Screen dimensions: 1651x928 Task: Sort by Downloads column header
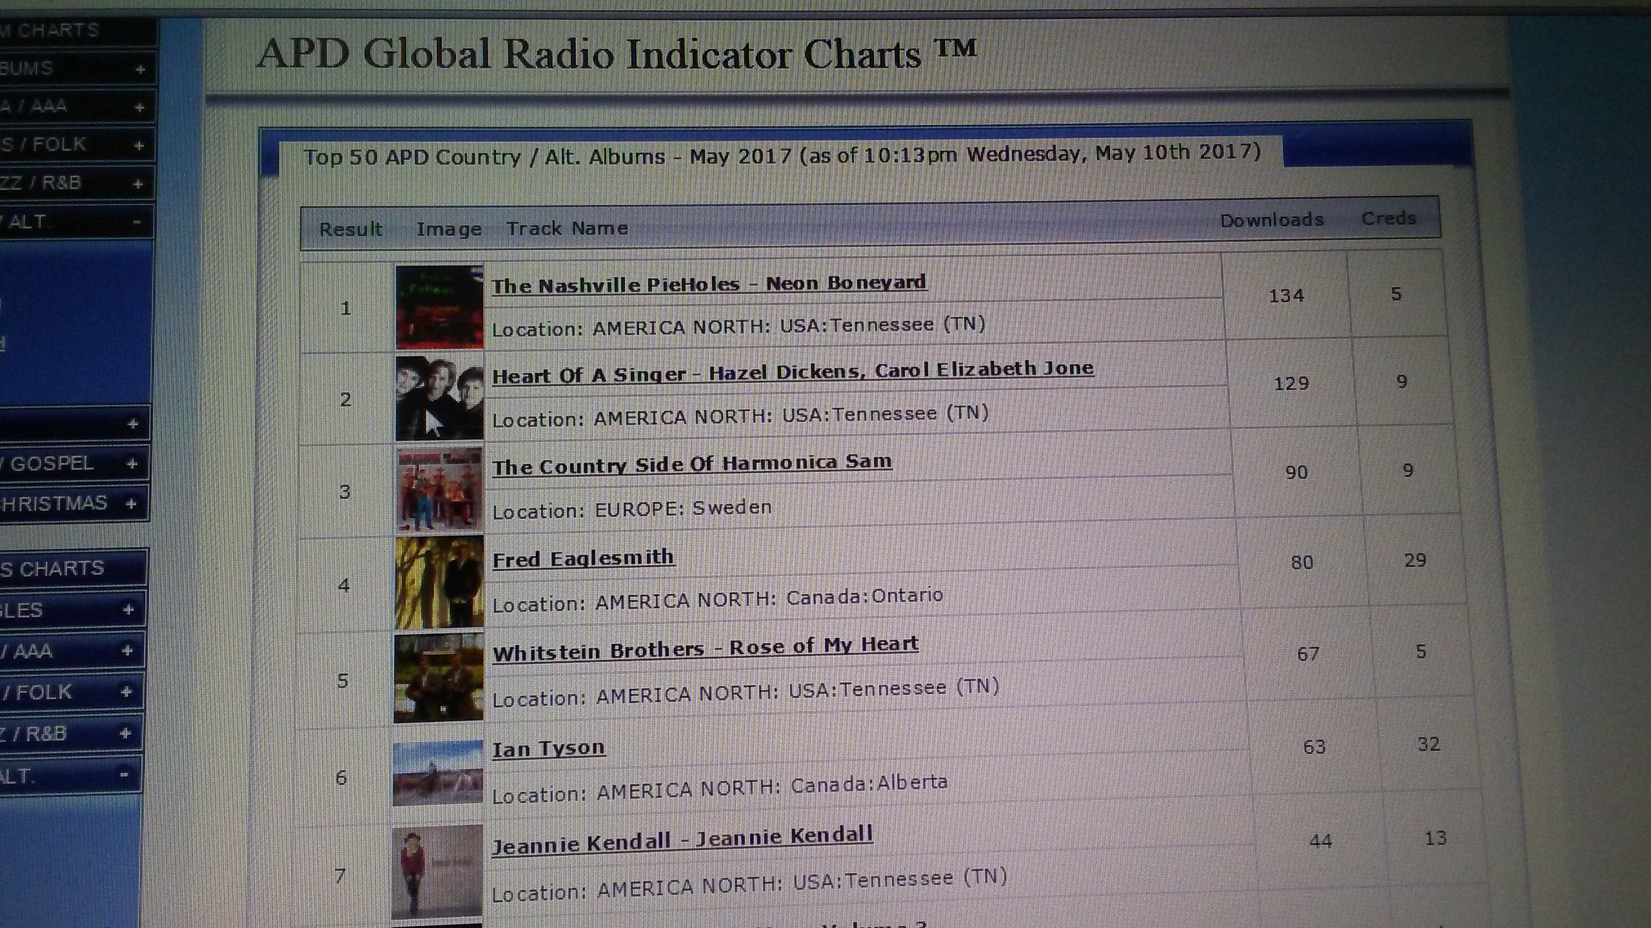pyautogui.click(x=1271, y=220)
